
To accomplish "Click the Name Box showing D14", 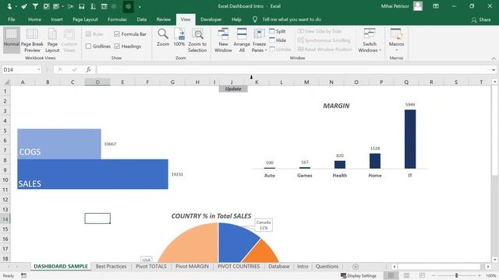I will [19, 69].
